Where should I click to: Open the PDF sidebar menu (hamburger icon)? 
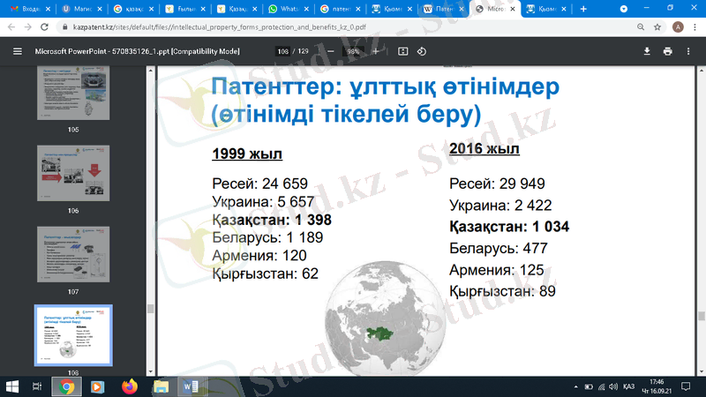pos(17,51)
